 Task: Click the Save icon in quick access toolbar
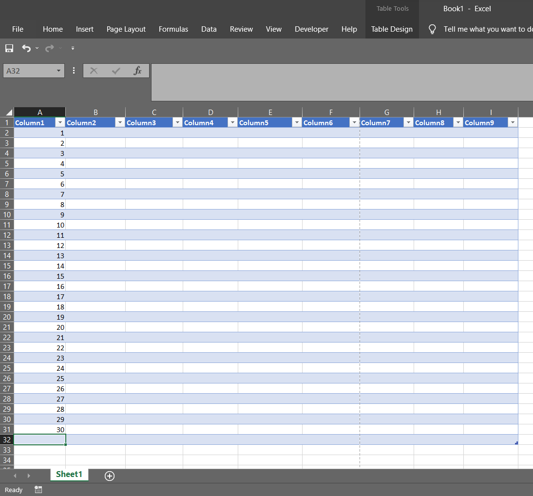click(x=9, y=48)
